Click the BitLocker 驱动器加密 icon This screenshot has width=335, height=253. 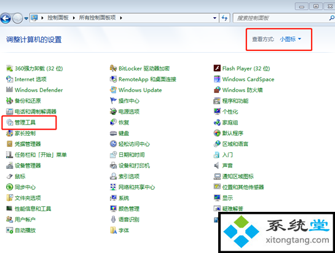coord(113,68)
